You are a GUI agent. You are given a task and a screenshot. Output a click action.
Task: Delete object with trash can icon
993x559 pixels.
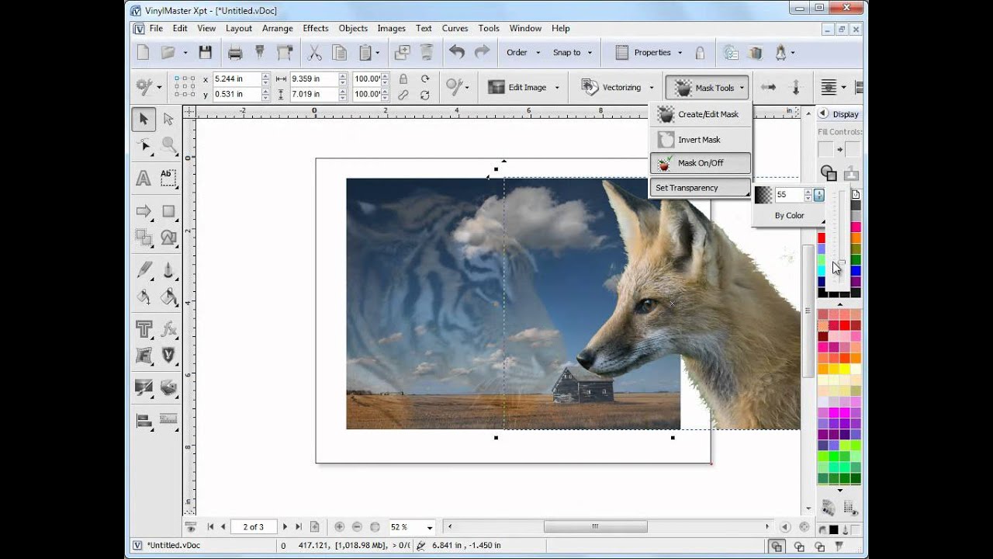click(x=427, y=52)
